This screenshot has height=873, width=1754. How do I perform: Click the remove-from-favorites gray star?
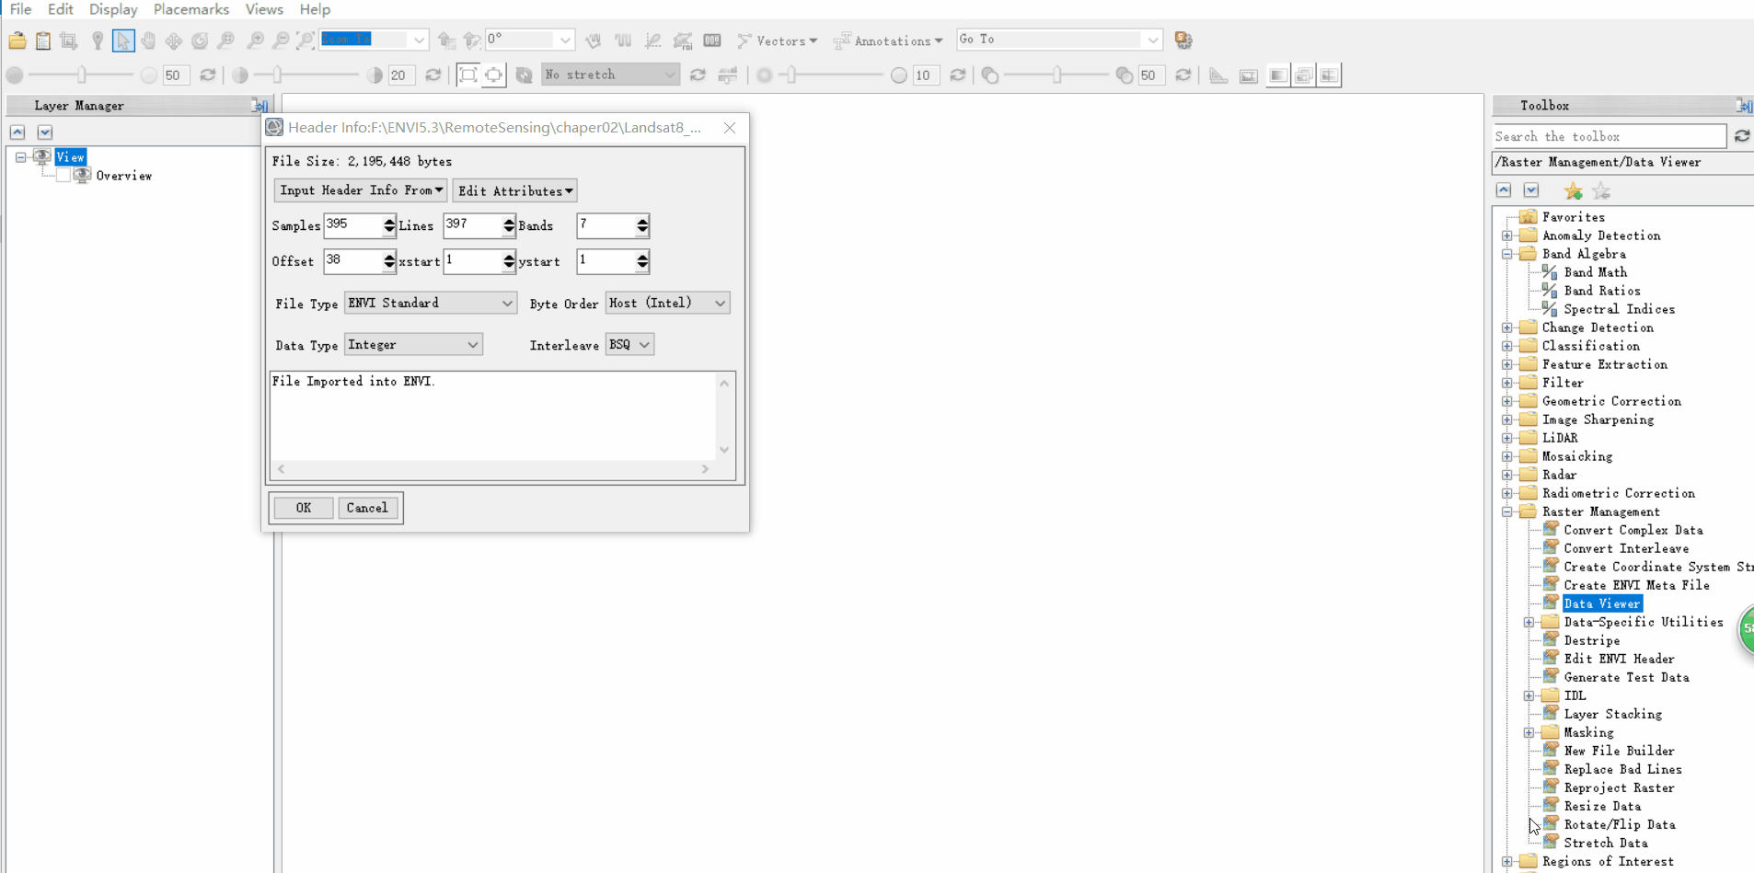pos(1601,191)
